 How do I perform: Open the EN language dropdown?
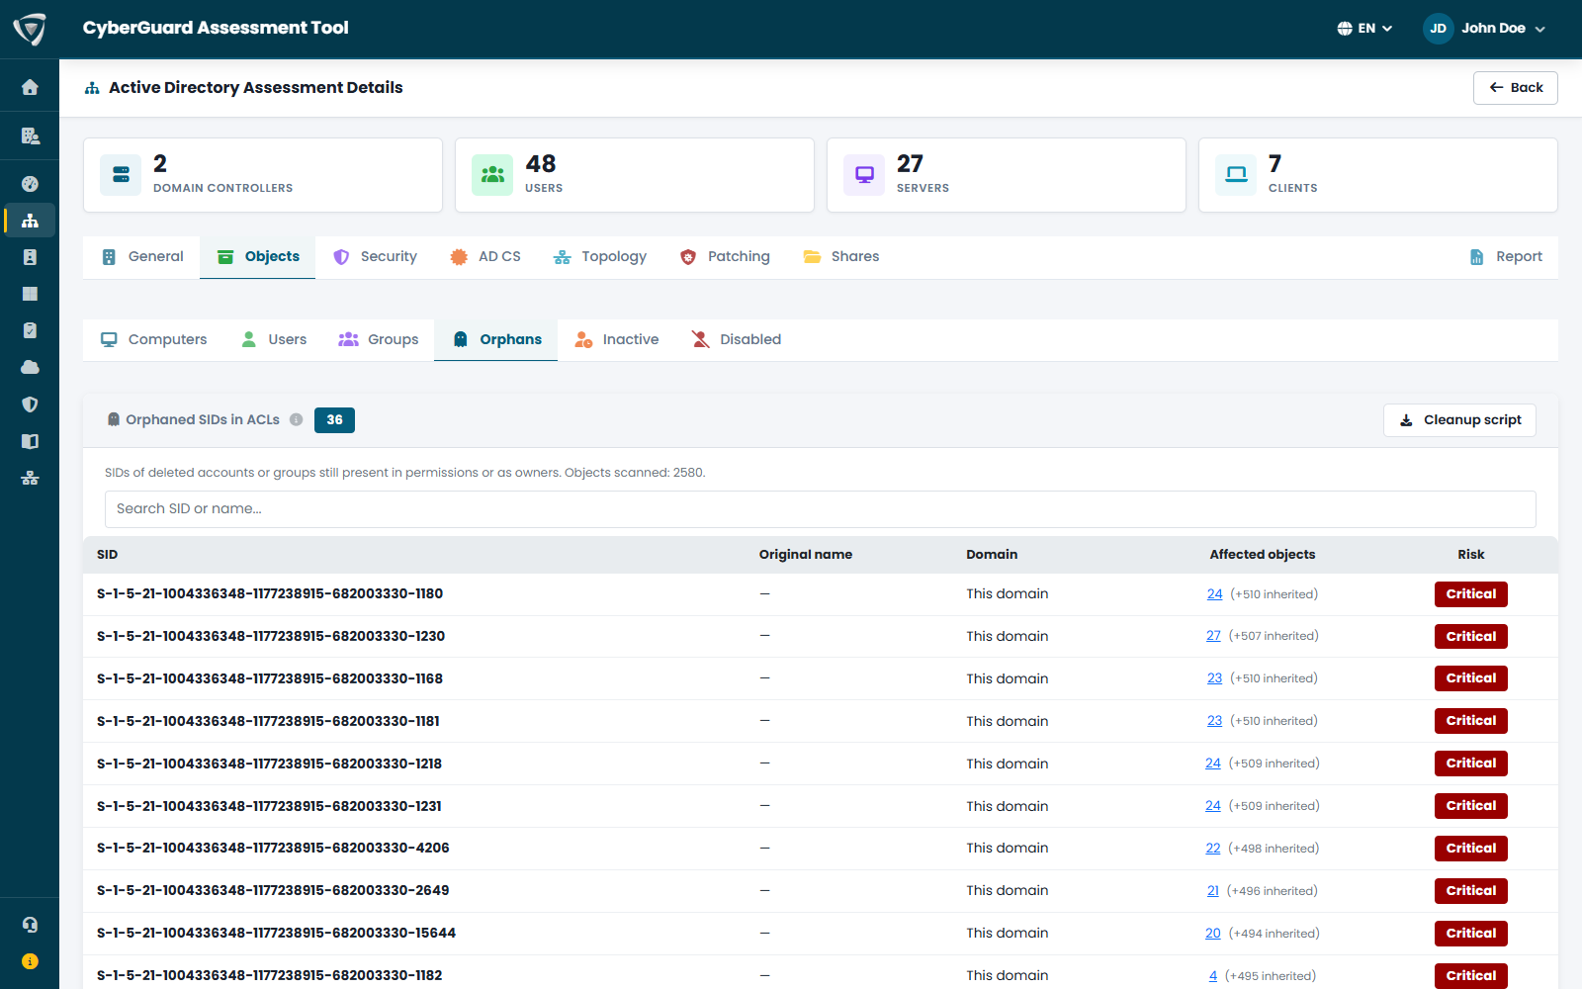coord(1364,29)
